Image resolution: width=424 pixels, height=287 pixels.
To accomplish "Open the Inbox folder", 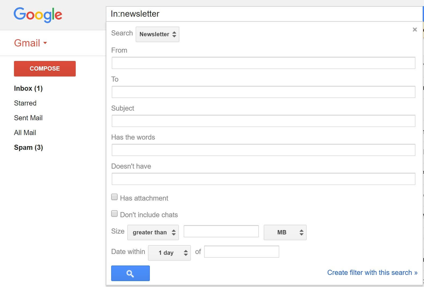I will tap(28, 88).
